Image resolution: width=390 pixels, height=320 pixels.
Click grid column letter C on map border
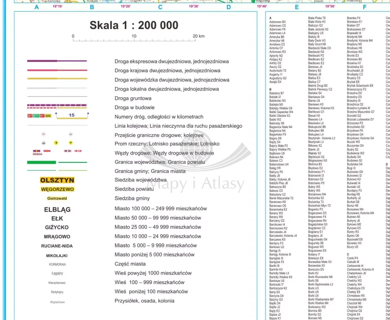click(x=160, y=7)
